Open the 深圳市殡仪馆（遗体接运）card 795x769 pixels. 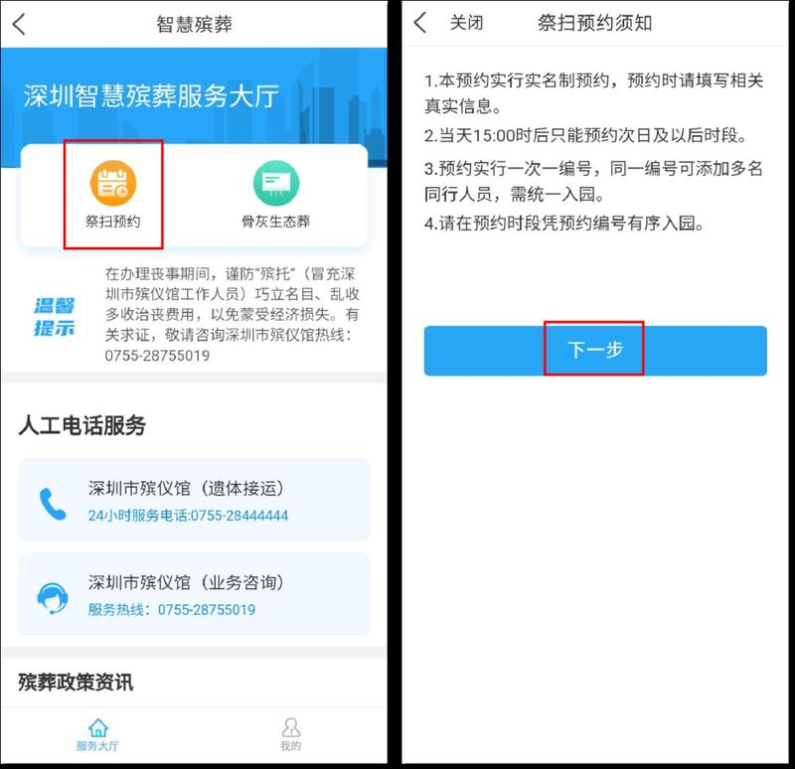[x=194, y=500]
